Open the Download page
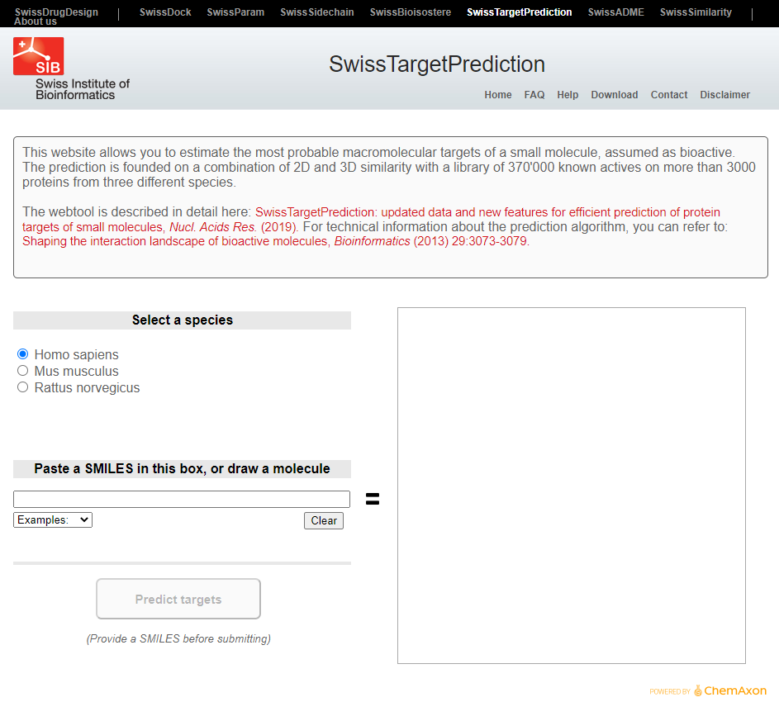This screenshot has height=702, width=779. (x=614, y=94)
